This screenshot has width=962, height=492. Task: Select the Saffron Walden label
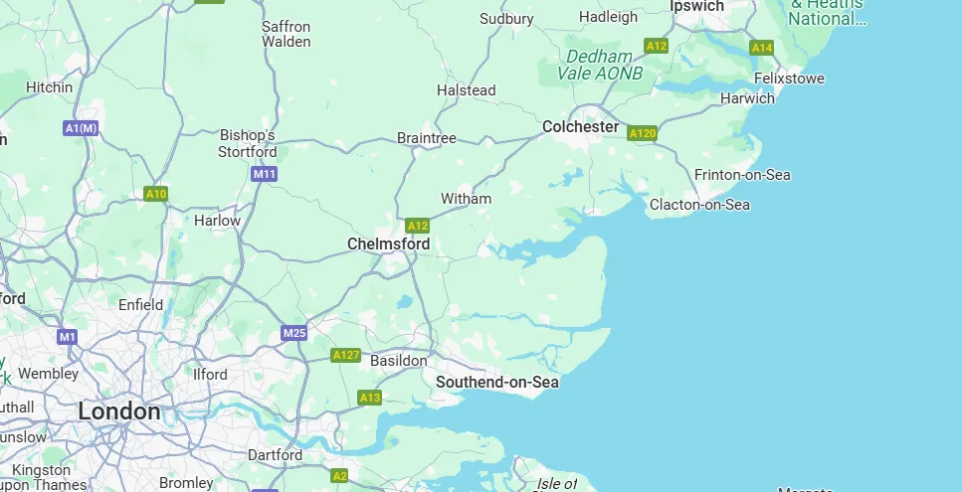[286, 35]
